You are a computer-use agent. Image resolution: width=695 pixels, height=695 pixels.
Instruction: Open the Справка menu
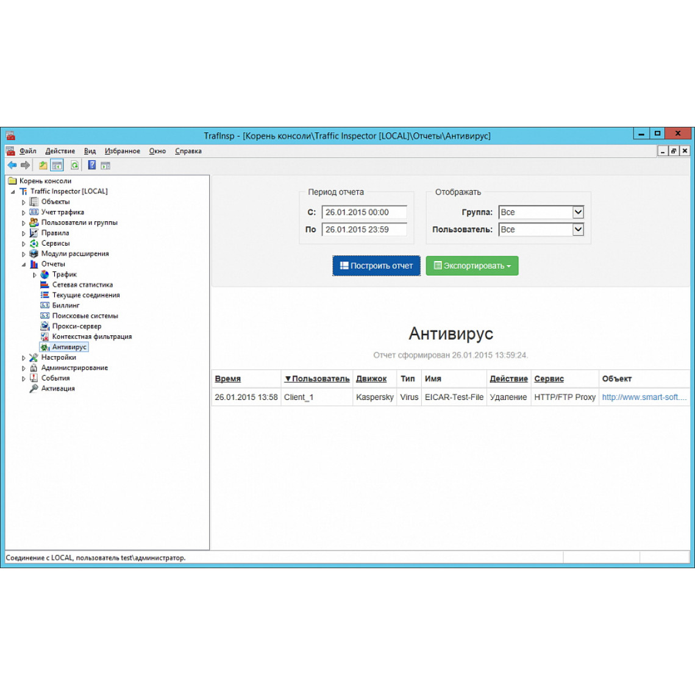click(188, 151)
